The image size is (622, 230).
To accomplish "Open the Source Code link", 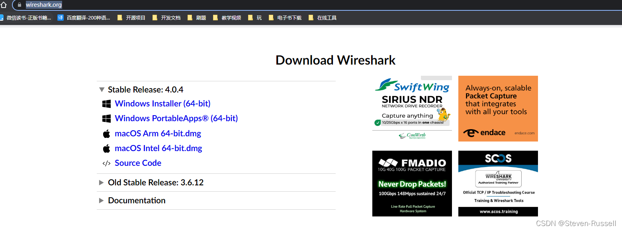I will (x=138, y=163).
